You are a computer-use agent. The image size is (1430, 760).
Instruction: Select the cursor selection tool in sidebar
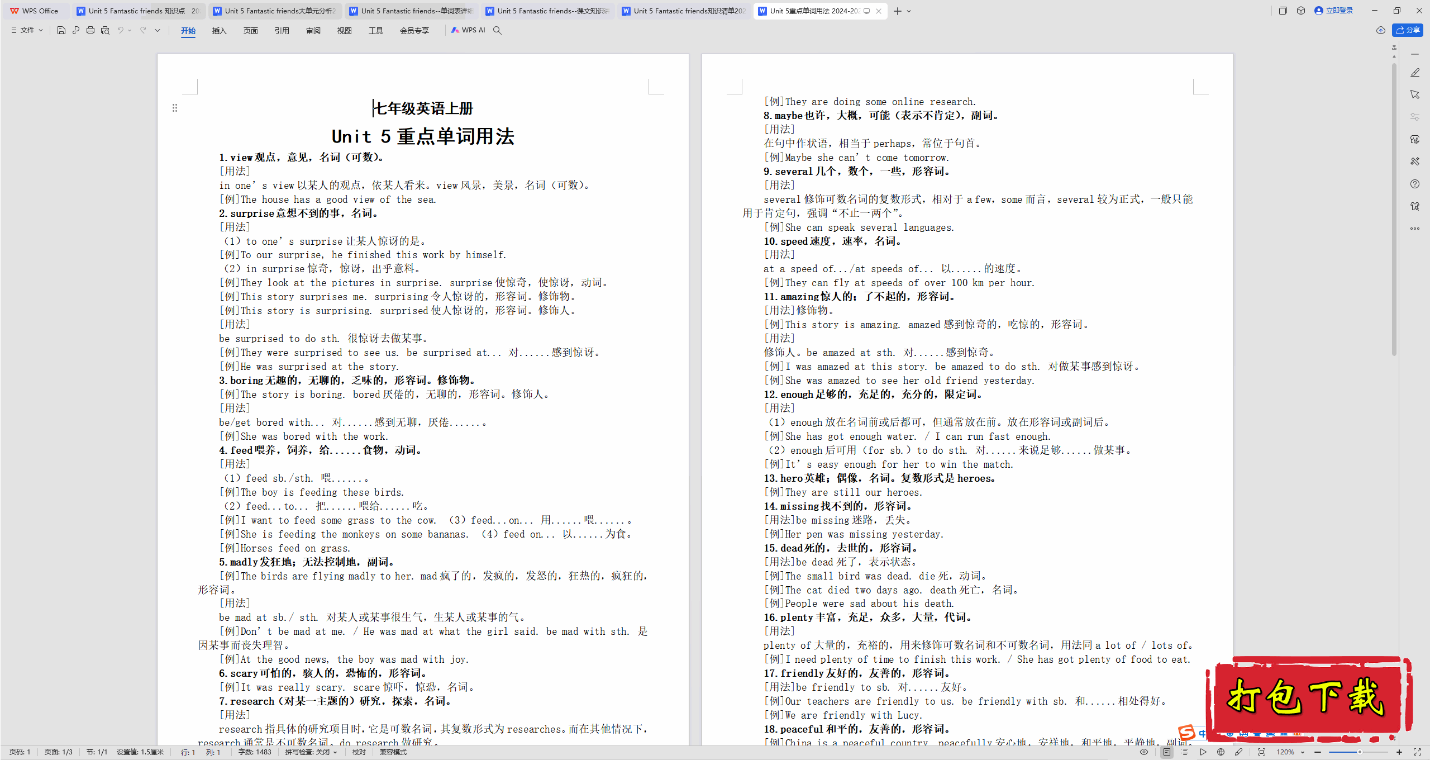click(x=1414, y=94)
